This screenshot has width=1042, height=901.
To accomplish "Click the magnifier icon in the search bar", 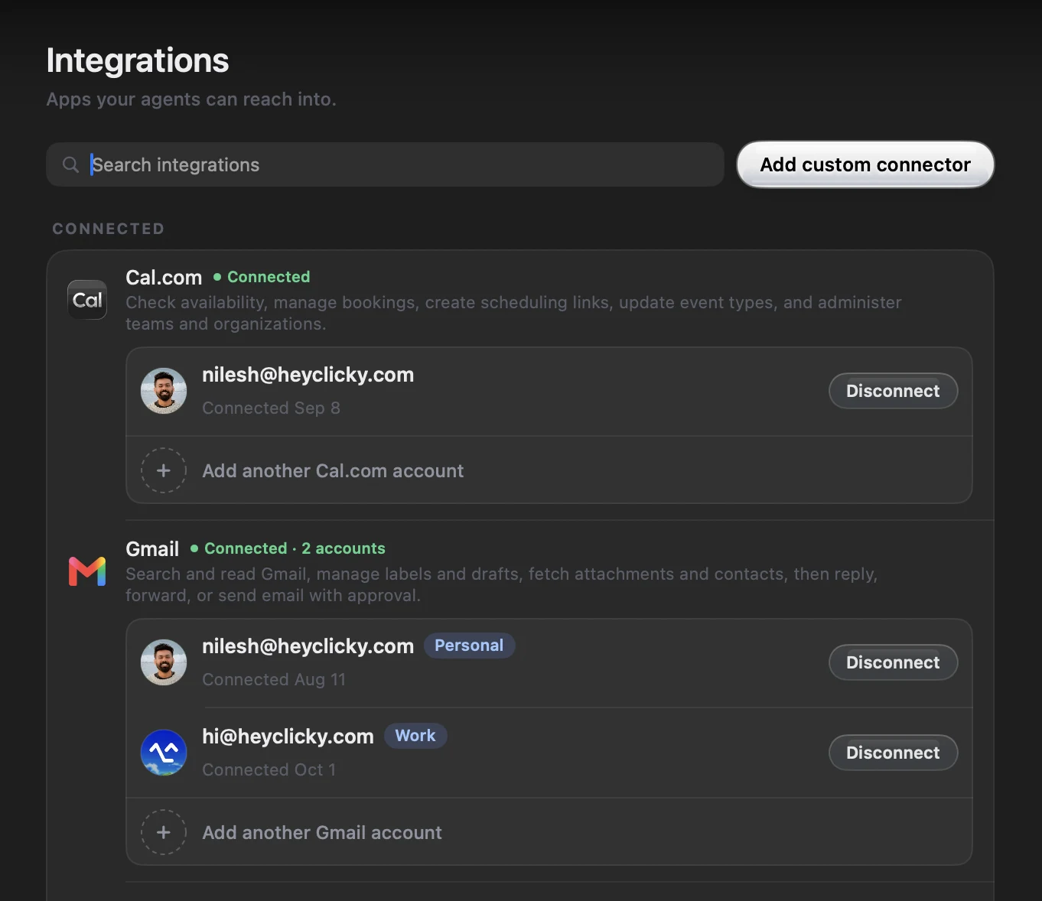I will 70,164.
